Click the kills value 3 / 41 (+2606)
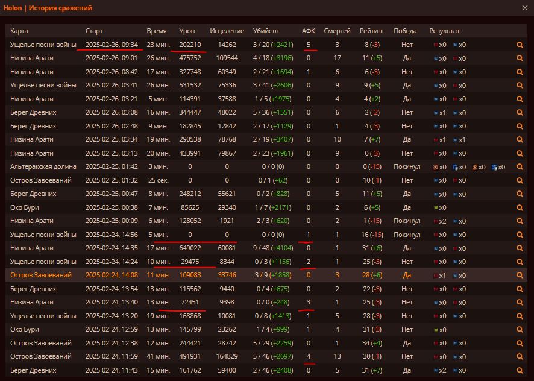The width and height of the screenshot is (534, 381). tap(273, 85)
